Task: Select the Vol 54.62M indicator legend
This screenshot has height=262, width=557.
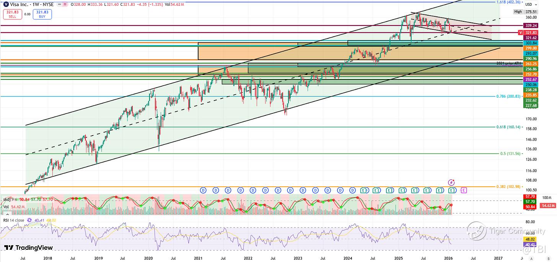Action: [13, 206]
